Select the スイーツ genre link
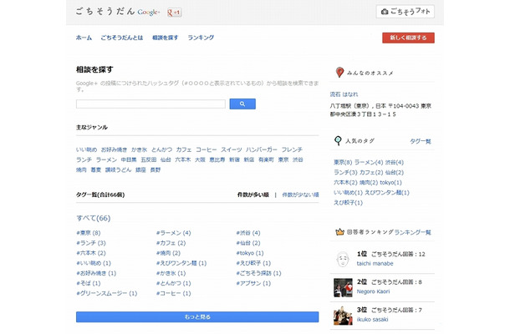The height and width of the screenshot is (334, 510). click(x=232, y=149)
